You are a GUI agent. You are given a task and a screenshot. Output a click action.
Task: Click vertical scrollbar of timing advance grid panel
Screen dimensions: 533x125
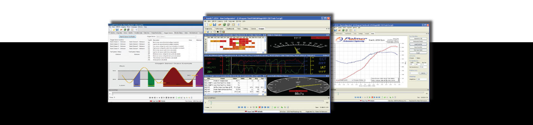265,44
